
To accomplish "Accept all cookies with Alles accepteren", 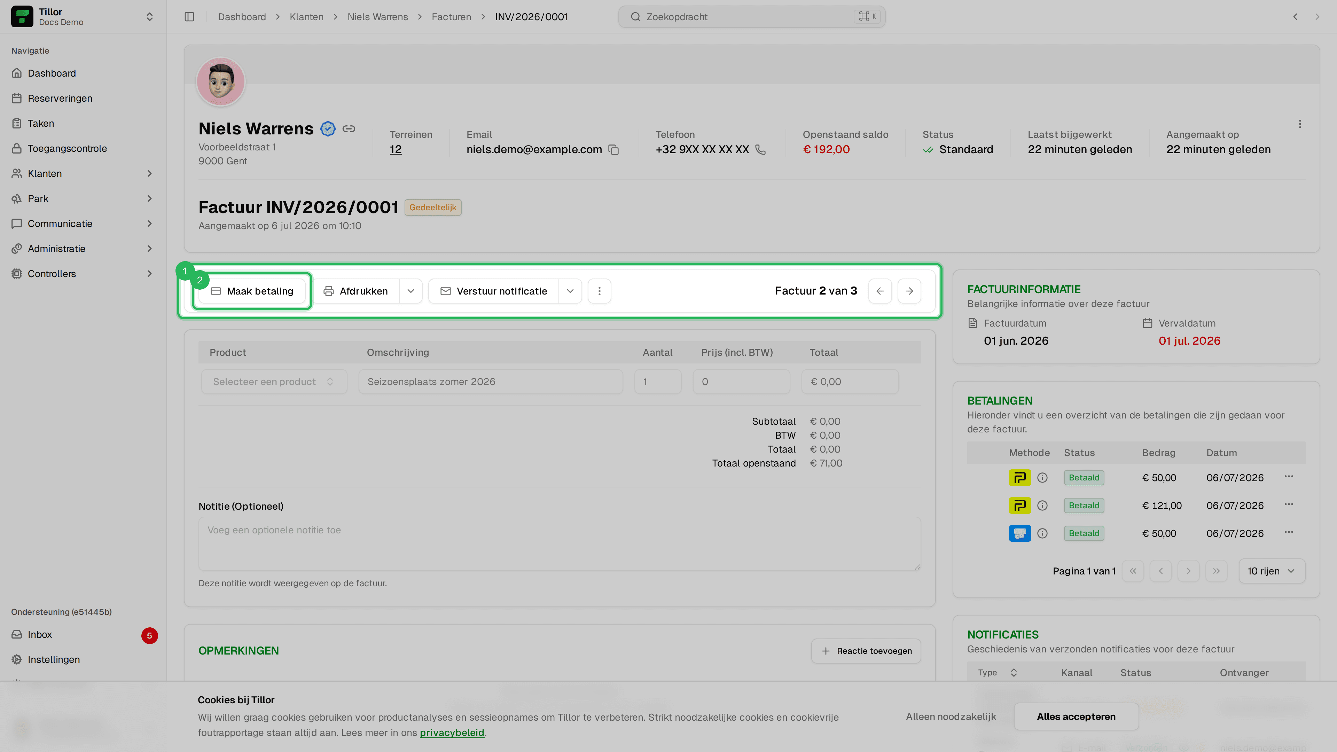I will (1076, 717).
